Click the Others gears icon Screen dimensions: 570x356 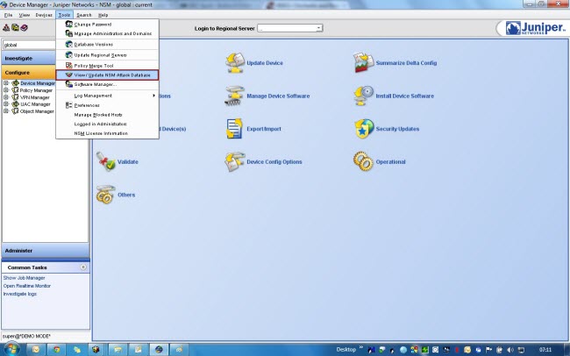point(106,195)
